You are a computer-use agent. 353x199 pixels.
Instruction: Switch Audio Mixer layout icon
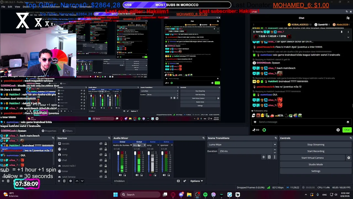(178, 181)
